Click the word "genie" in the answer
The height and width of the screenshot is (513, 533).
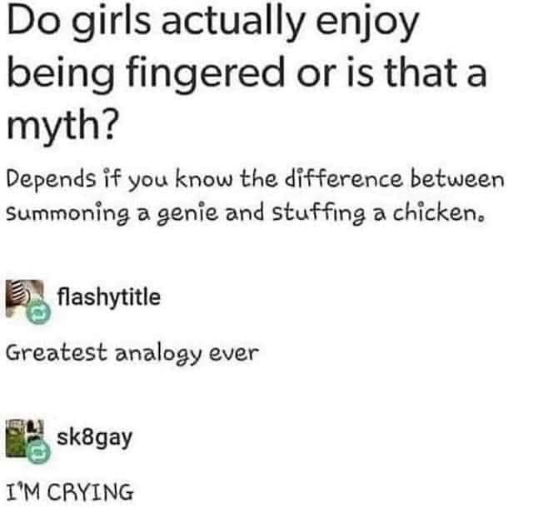(x=187, y=214)
